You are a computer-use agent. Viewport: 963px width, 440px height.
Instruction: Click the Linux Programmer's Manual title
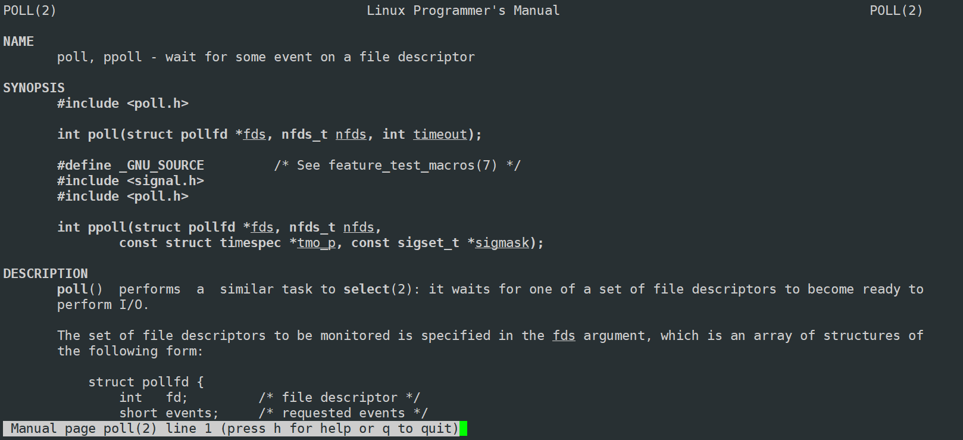[x=463, y=11]
